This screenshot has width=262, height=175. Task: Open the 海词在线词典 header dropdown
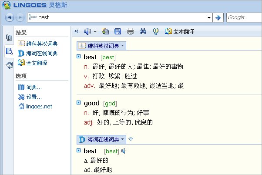[x=123, y=139]
